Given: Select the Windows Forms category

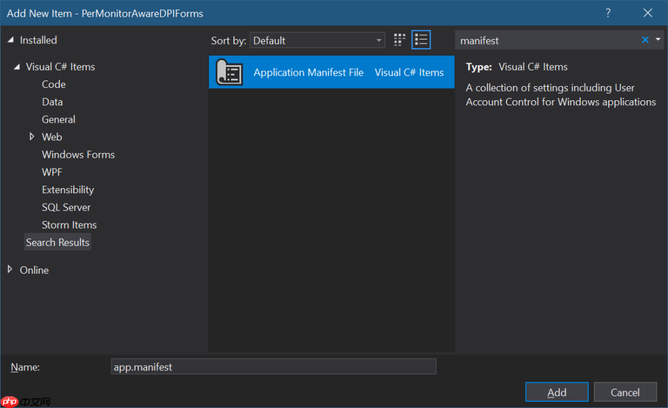Looking at the screenshot, I should [79, 154].
